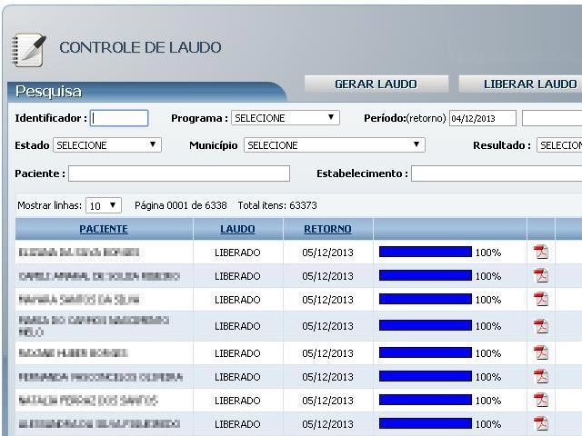Click the PDF icon in the fifth row
Image resolution: width=582 pixels, height=436 pixels.
click(x=541, y=352)
